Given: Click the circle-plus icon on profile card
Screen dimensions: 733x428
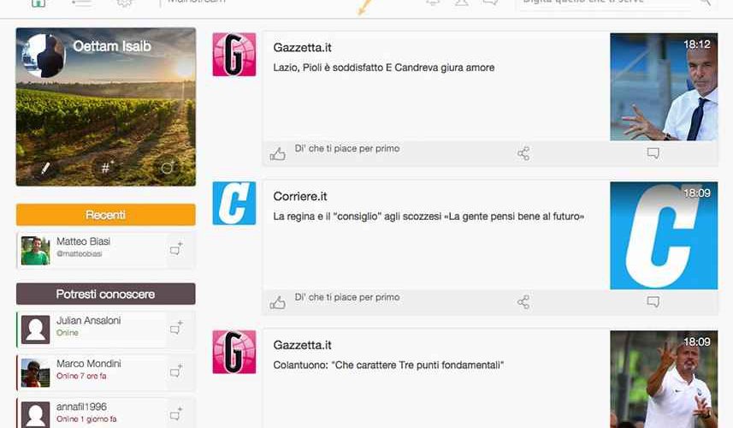Looking at the screenshot, I should click(168, 167).
